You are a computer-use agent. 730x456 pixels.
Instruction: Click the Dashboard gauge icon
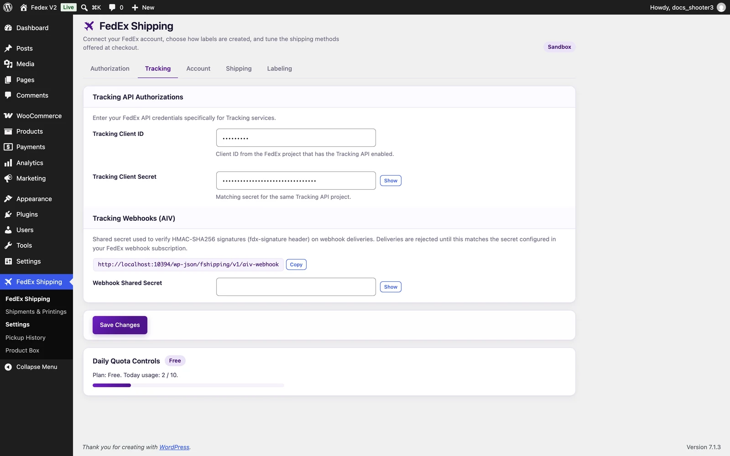point(8,28)
